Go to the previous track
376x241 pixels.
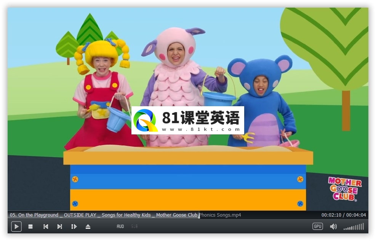[46, 227]
